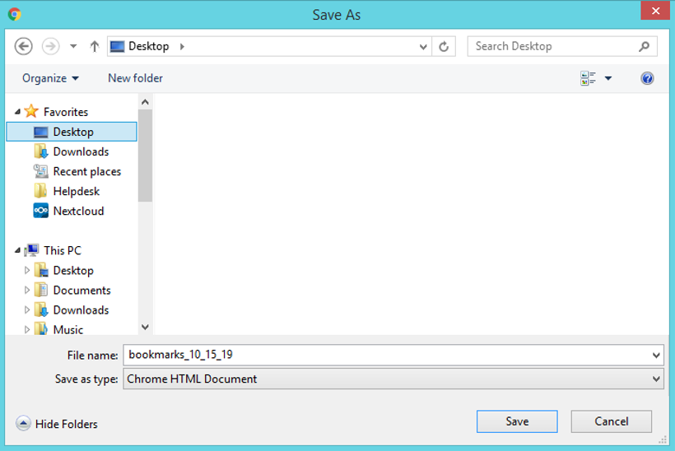Click the Forward navigation arrow

click(50, 46)
